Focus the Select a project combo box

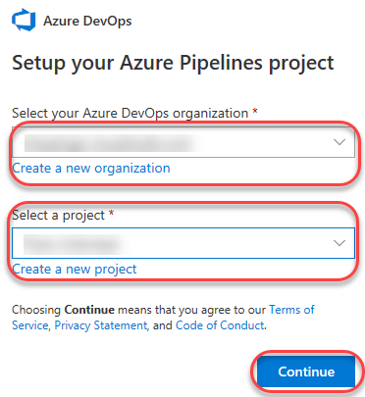point(183,243)
